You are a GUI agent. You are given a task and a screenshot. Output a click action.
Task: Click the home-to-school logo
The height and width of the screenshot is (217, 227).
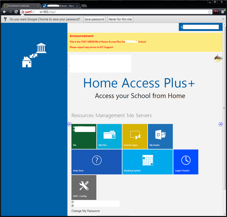(34, 55)
